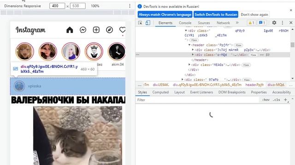Screen dimensions: 295x165
Task: Click Don't show again button
Action: pos(254,14)
